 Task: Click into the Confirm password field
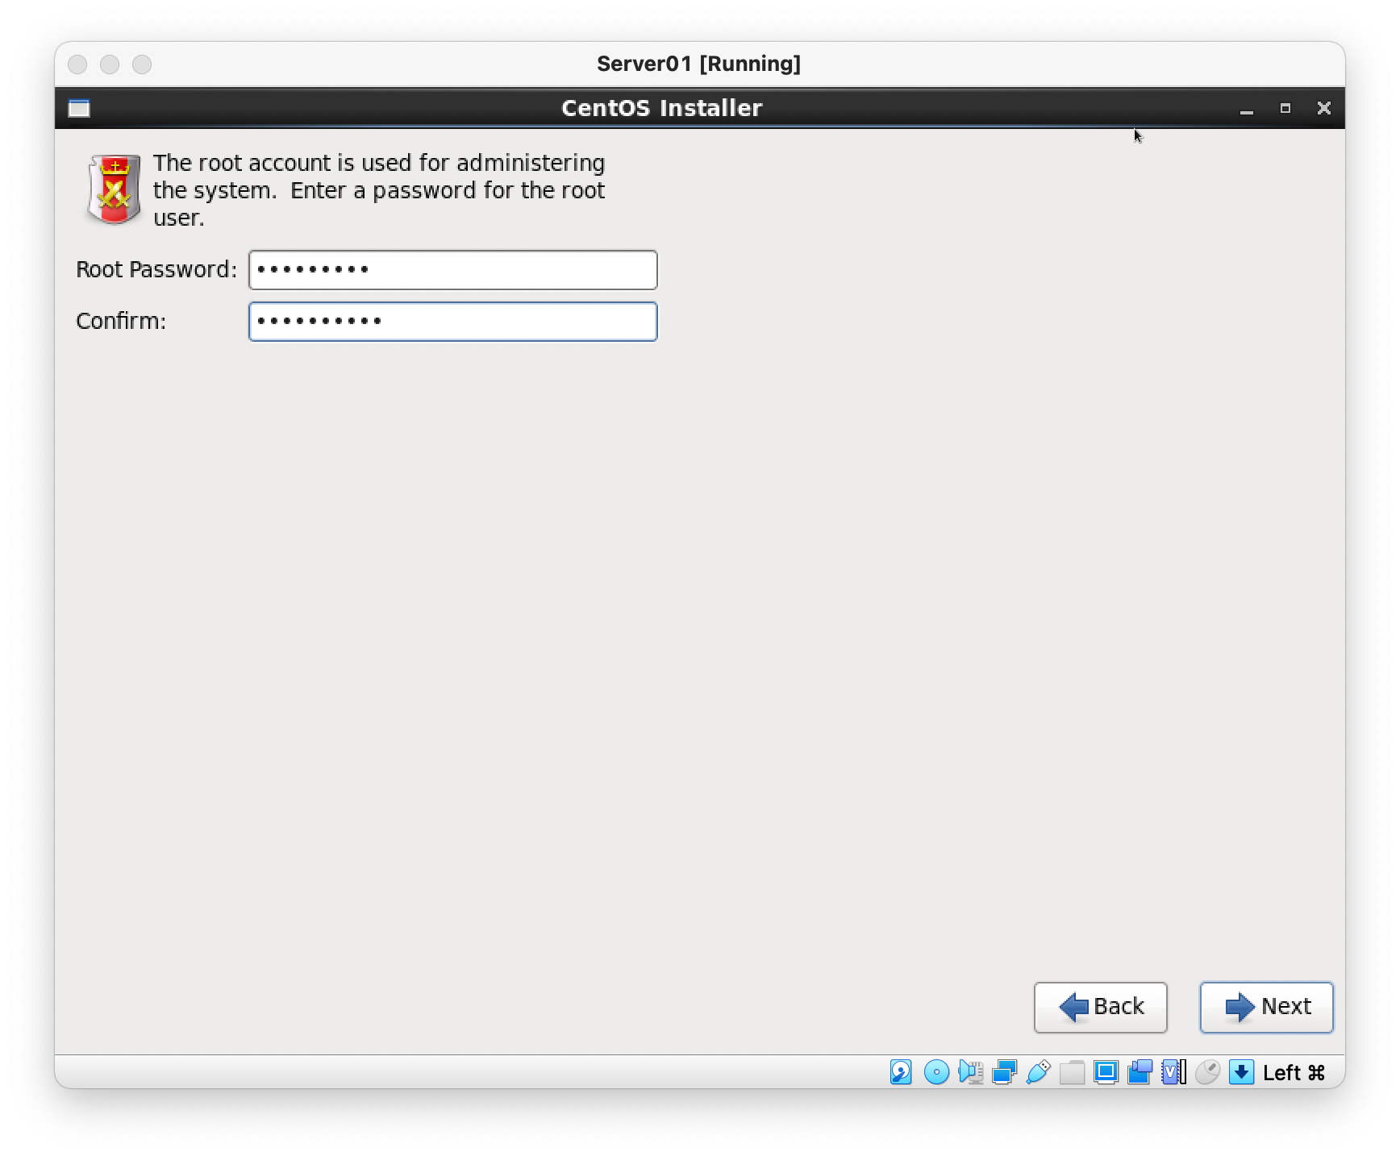pyautogui.click(x=453, y=322)
